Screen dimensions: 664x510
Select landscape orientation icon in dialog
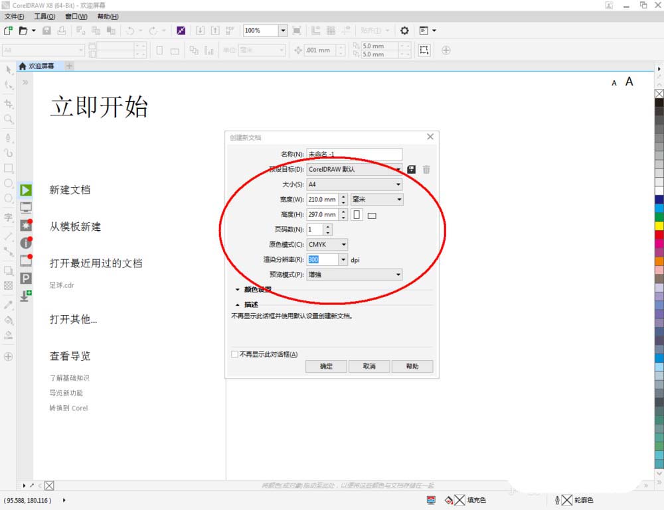point(372,215)
